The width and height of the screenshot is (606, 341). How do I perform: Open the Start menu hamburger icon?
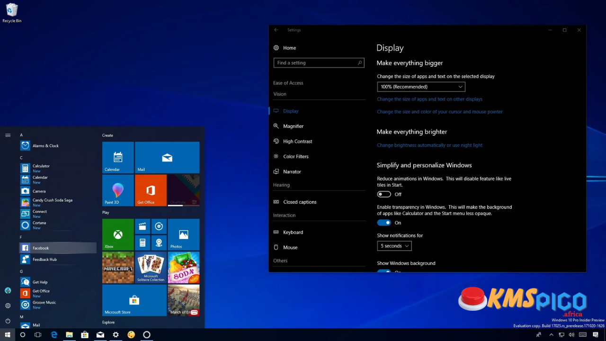[8, 135]
